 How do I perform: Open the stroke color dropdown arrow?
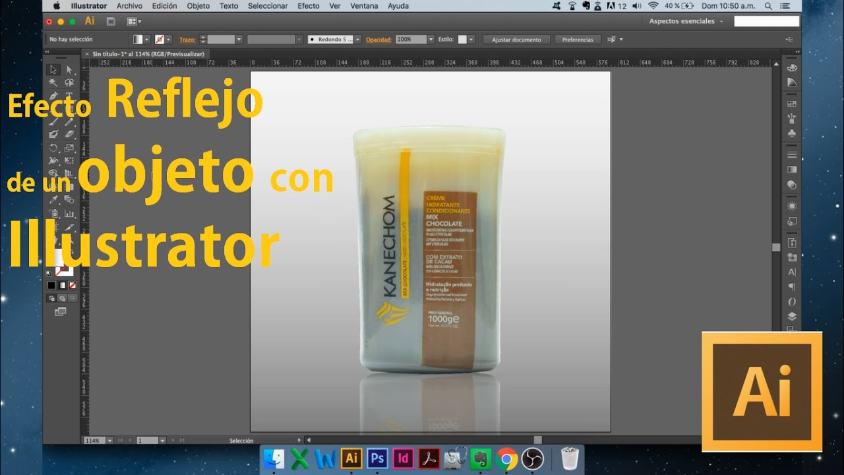point(169,40)
